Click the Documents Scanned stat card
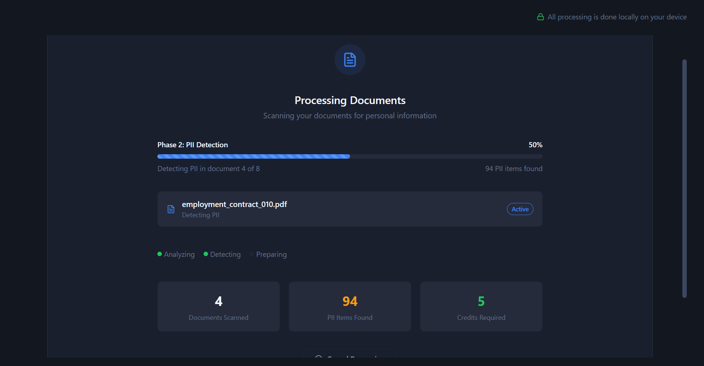 click(x=218, y=307)
